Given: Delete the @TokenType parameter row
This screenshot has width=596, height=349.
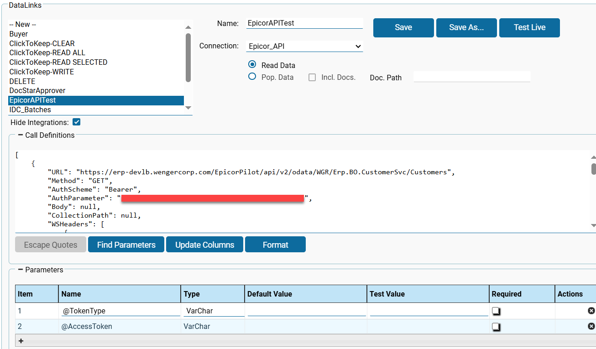Looking at the screenshot, I should 591,311.
